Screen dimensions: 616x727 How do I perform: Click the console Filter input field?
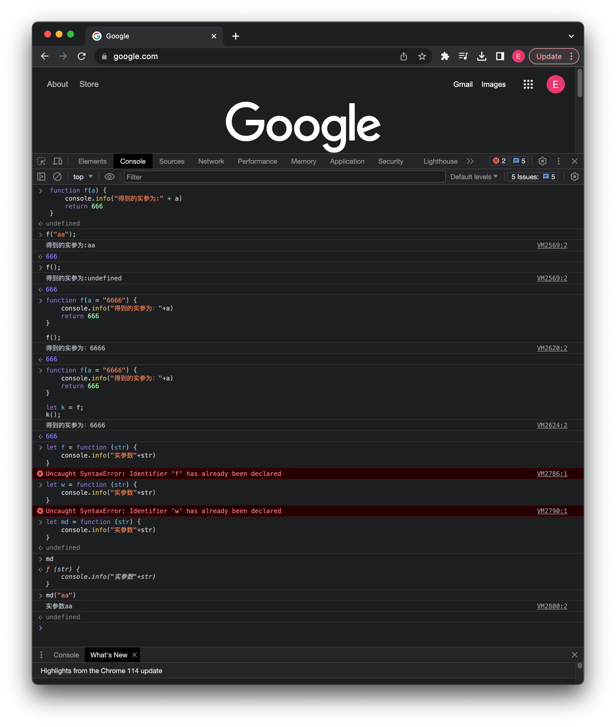click(284, 177)
